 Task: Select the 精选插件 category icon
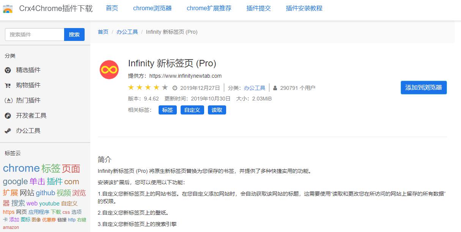tap(8, 70)
